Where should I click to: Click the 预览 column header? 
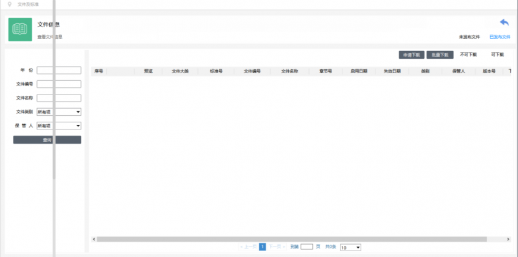click(x=148, y=71)
